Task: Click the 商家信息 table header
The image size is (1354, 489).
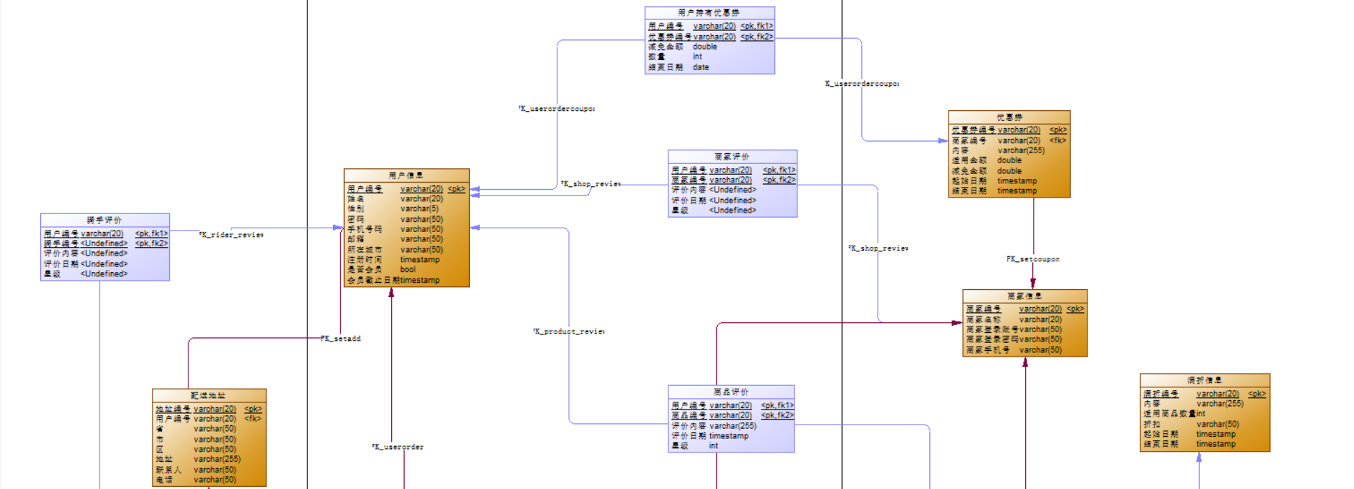Action: [x=1024, y=296]
